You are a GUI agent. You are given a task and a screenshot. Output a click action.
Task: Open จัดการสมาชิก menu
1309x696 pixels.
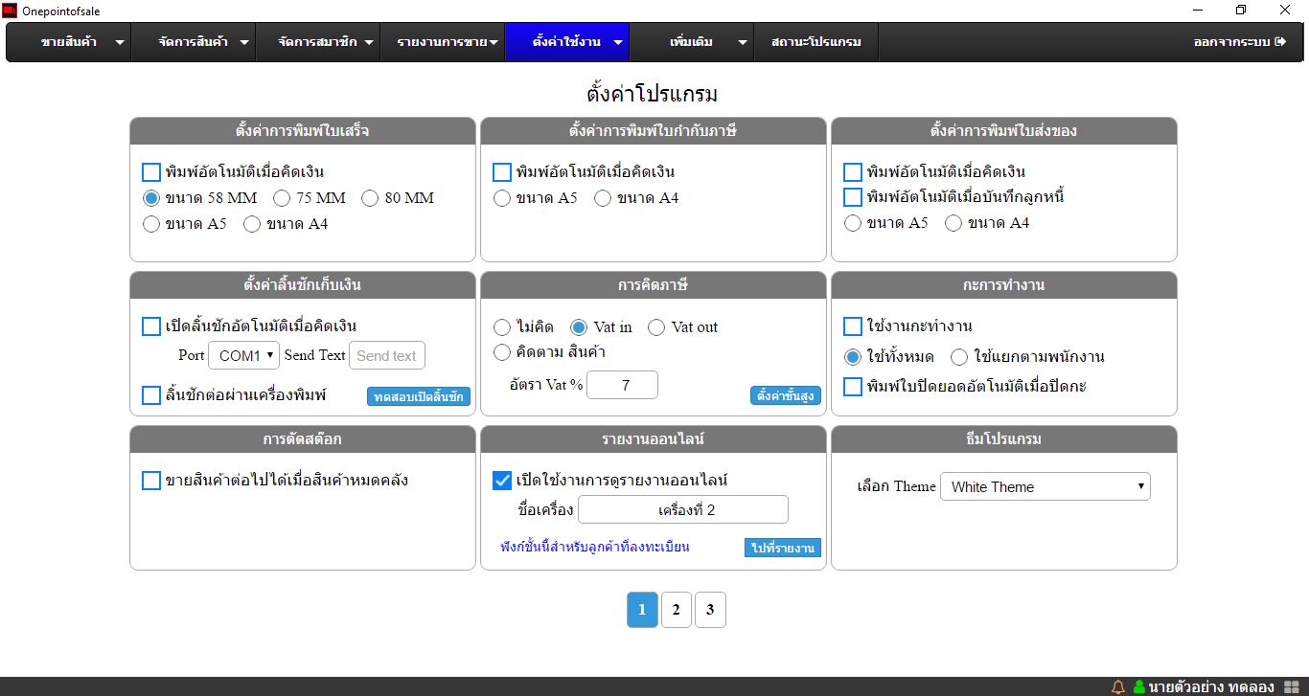pyautogui.click(x=317, y=42)
